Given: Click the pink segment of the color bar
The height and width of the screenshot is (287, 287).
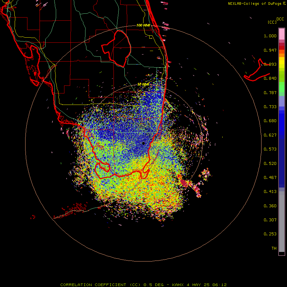Looking at the screenshot, I should 282,34.
